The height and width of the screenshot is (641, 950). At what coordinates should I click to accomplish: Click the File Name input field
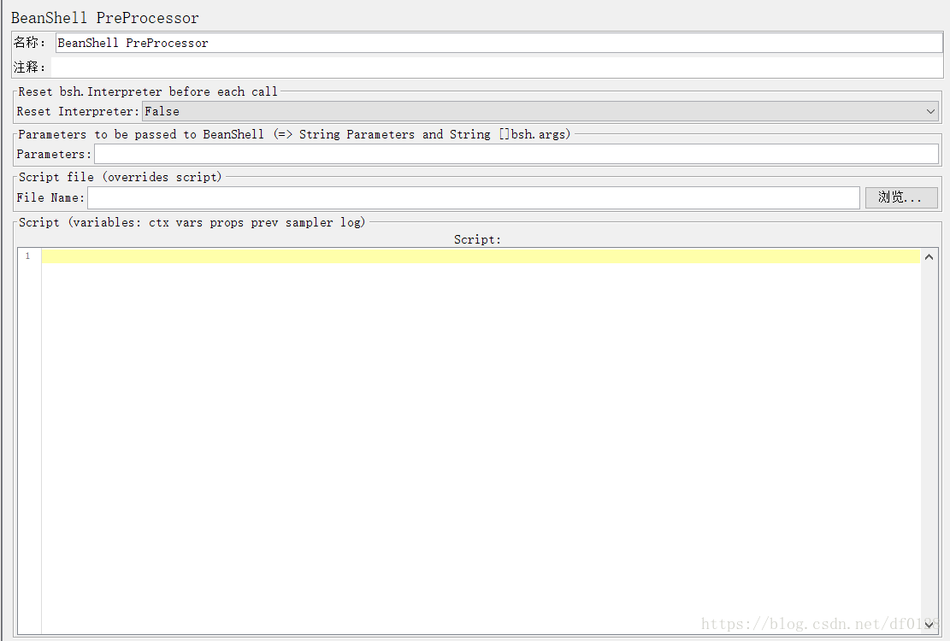pyautogui.click(x=473, y=198)
